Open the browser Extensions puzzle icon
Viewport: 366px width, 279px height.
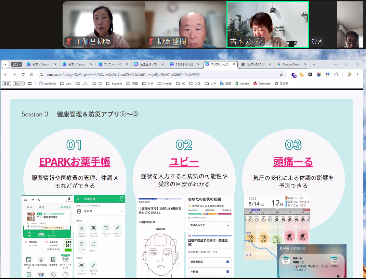pyautogui.click(x=336, y=75)
